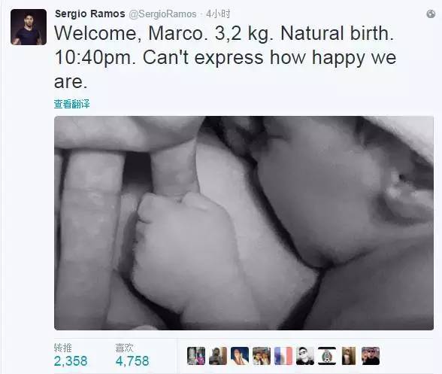This screenshot has width=442, height=374.
Task: Open Sergio Ramos's profile avatar picture
Action: click(x=29, y=27)
